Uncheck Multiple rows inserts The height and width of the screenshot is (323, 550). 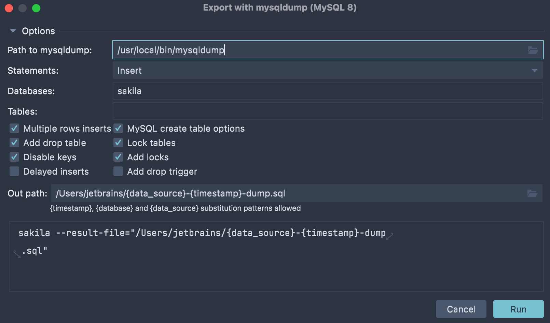click(x=14, y=129)
